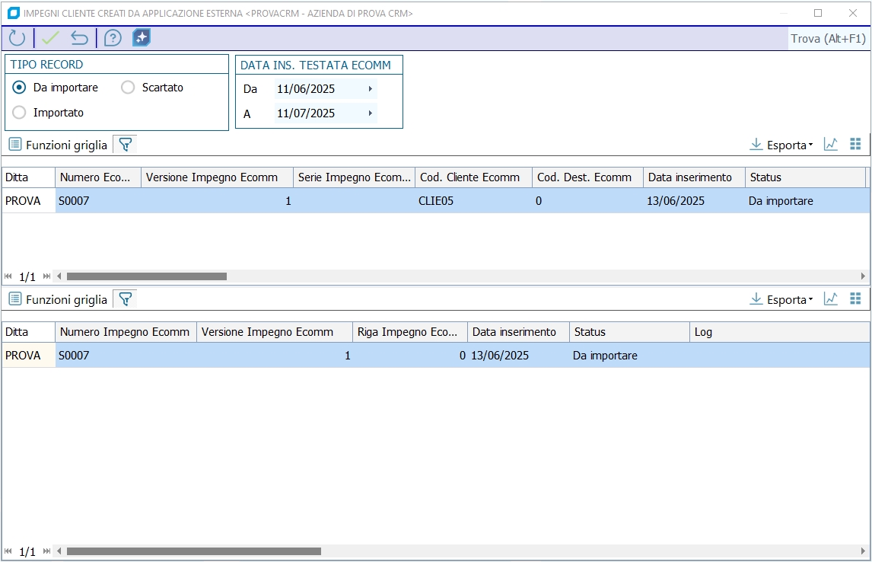Click grid layout icon in lower grid

pos(855,299)
